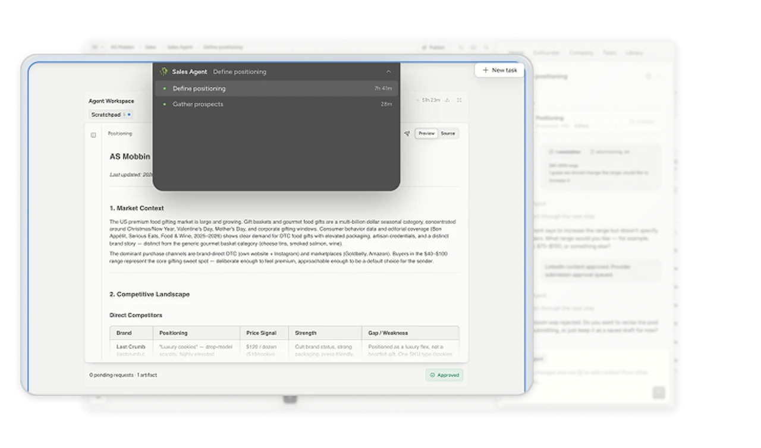Click the Positioning document title label
This screenshot has width=761, height=448.
pyautogui.click(x=120, y=134)
